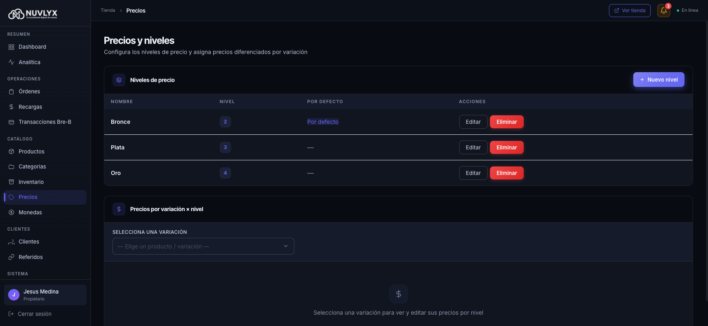Click the Tienda breadcrumb
The height and width of the screenshot is (326, 708).
[108, 11]
